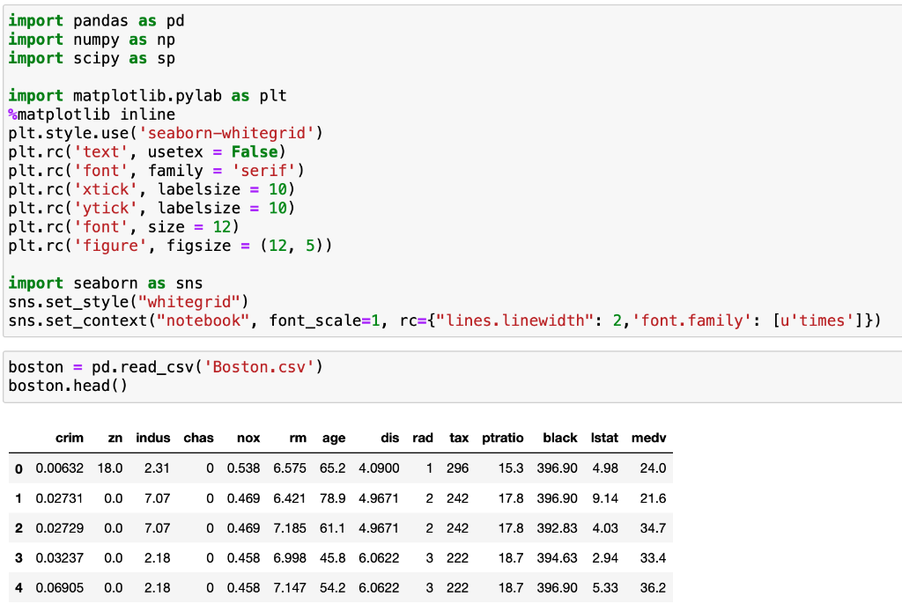Select the "crim" column header
Screen dimensions: 902x611
[70, 438]
